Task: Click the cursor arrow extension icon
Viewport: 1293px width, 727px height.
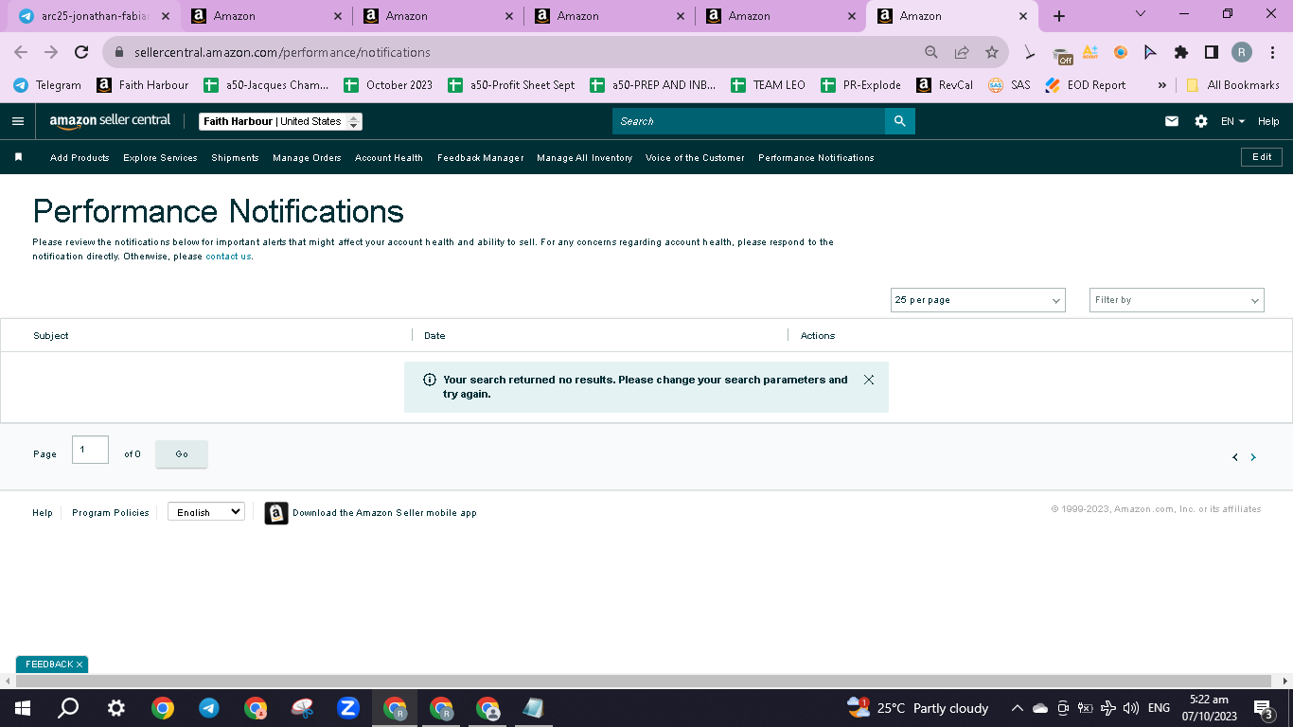Action: [x=1150, y=52]
